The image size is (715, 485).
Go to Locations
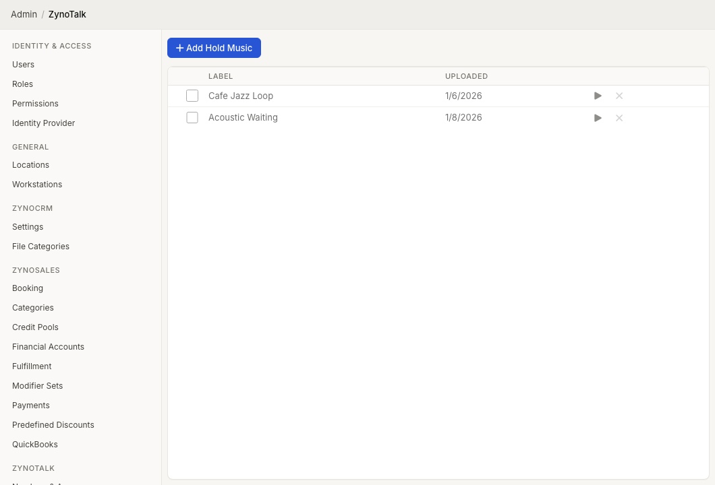pos(30,165)
